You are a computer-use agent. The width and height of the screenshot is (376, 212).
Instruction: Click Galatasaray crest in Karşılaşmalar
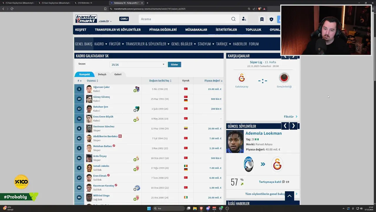click(242, 78)
